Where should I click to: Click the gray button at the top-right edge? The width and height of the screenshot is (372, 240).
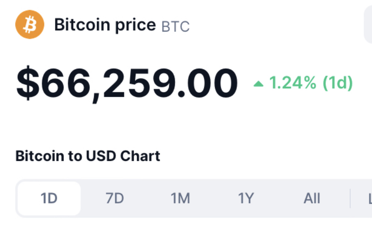coord(368,24)
